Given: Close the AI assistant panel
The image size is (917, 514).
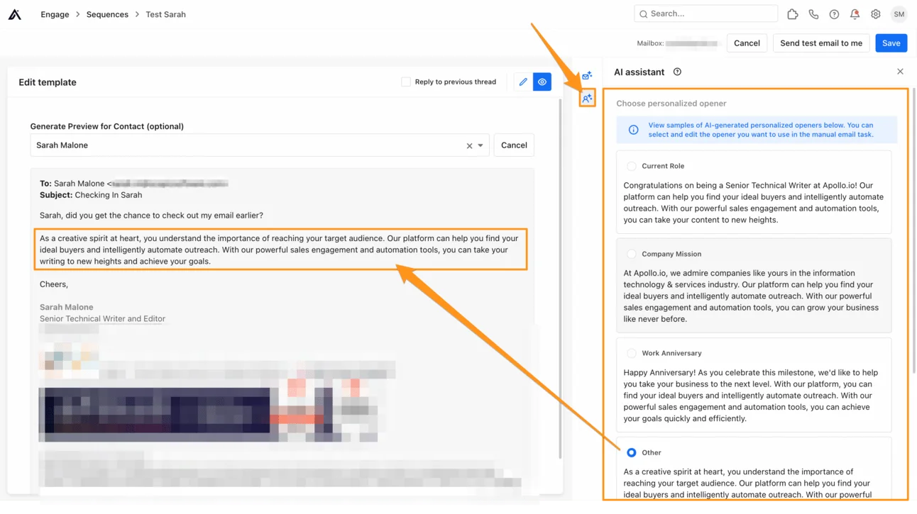Looking at the screenshot, I should pos(900,72).
